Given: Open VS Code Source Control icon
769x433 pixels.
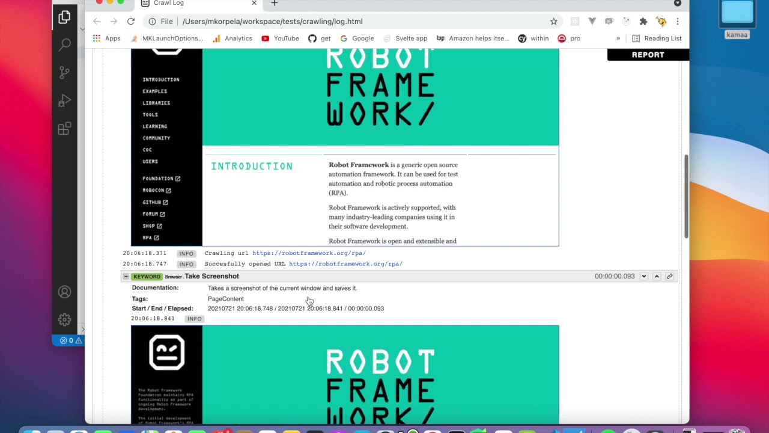Looking at the screenshot, I should pos(65,73).
